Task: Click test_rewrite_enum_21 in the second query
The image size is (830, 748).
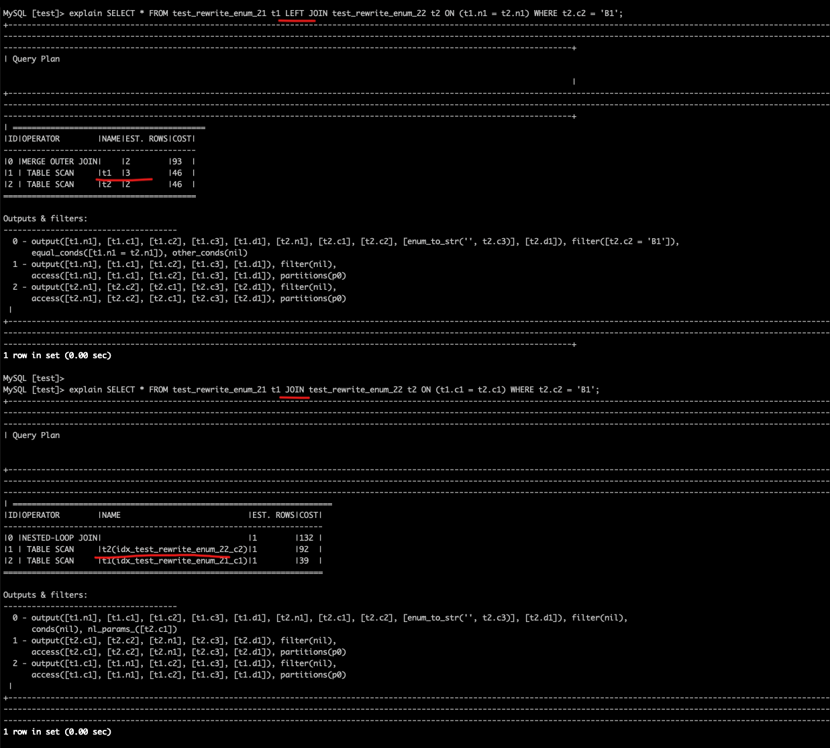Action: (x=219, y=389)
